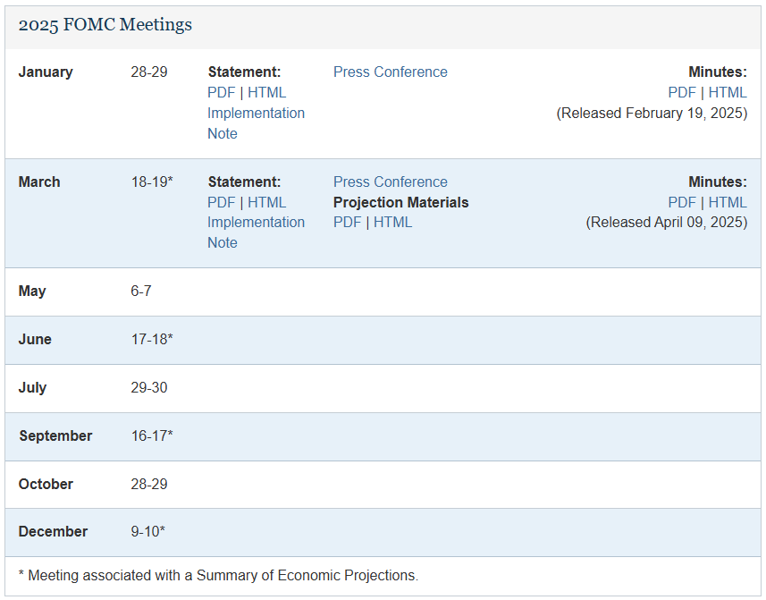The width and height of the screenshot is (766, 600).
Task: Open January Press Conference link
Action: click(x=390, y=72)
